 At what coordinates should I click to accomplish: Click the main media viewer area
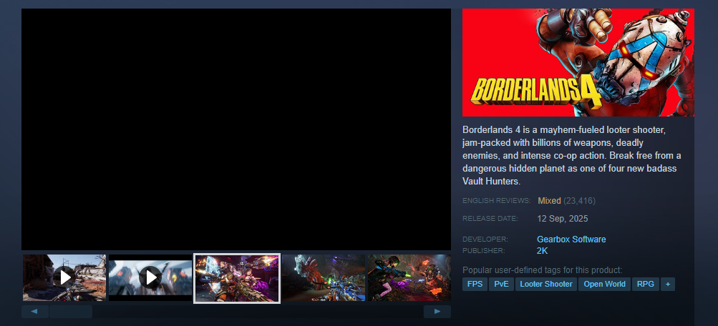point(236,129)
